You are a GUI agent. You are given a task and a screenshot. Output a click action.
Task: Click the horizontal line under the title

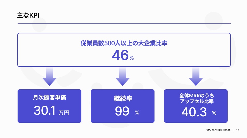point(124,23)
